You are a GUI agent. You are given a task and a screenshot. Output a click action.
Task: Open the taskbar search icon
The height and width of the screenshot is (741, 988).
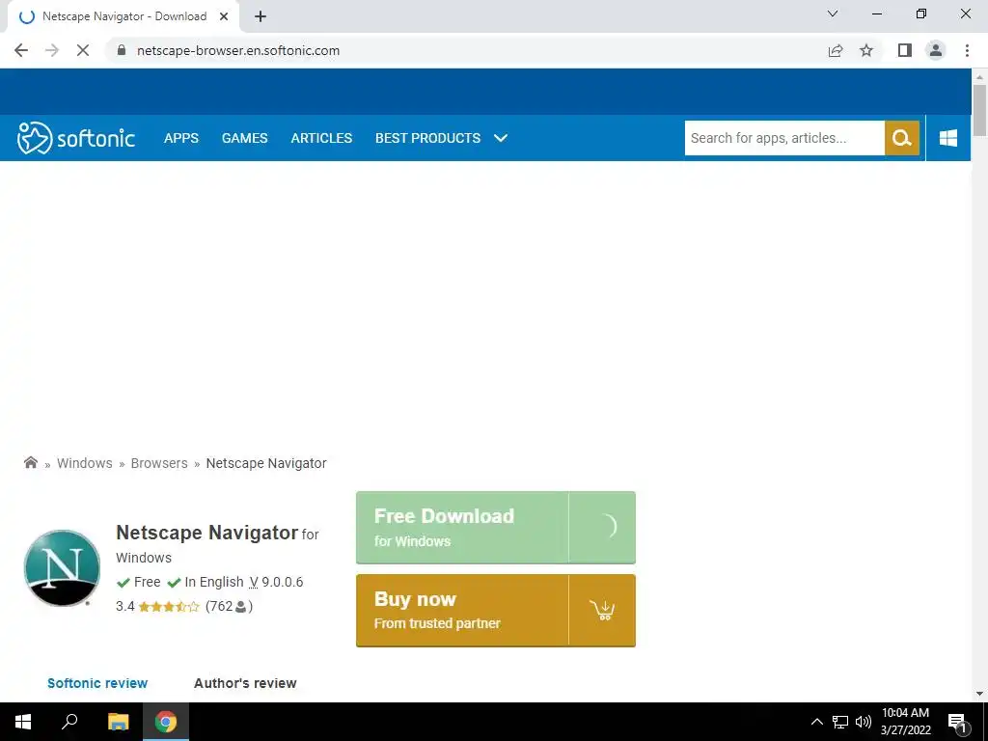pos(69,722)
